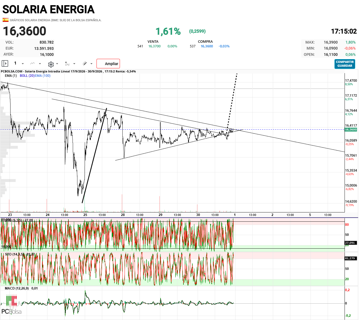359x320 pixels.
Task: Click the VOL value 830.782
Action: coord(47,42)
